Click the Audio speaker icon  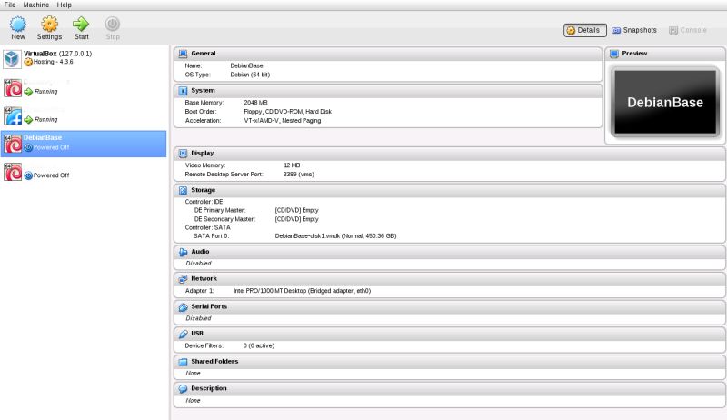click(x=184, y=252)
